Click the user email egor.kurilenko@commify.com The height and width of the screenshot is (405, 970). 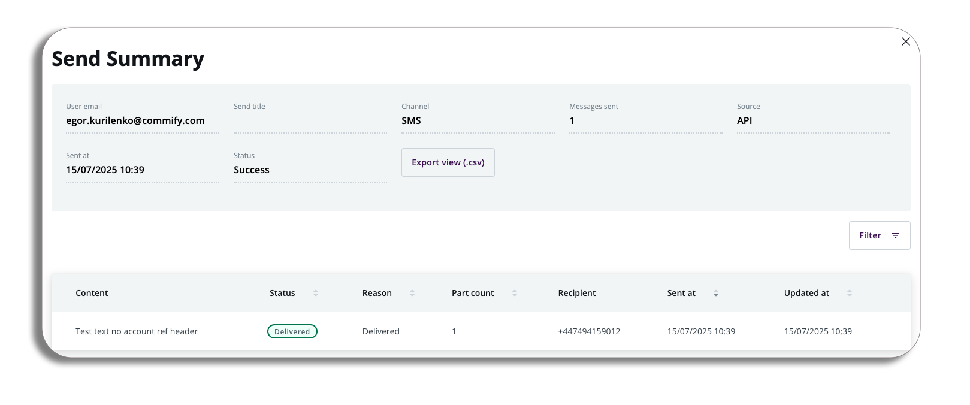coord(135,120)
